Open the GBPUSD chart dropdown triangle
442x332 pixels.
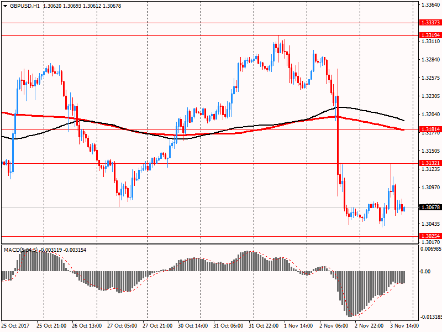(5, 6)
